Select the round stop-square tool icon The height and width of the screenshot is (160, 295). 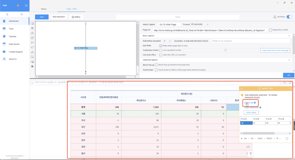(32, 66)
